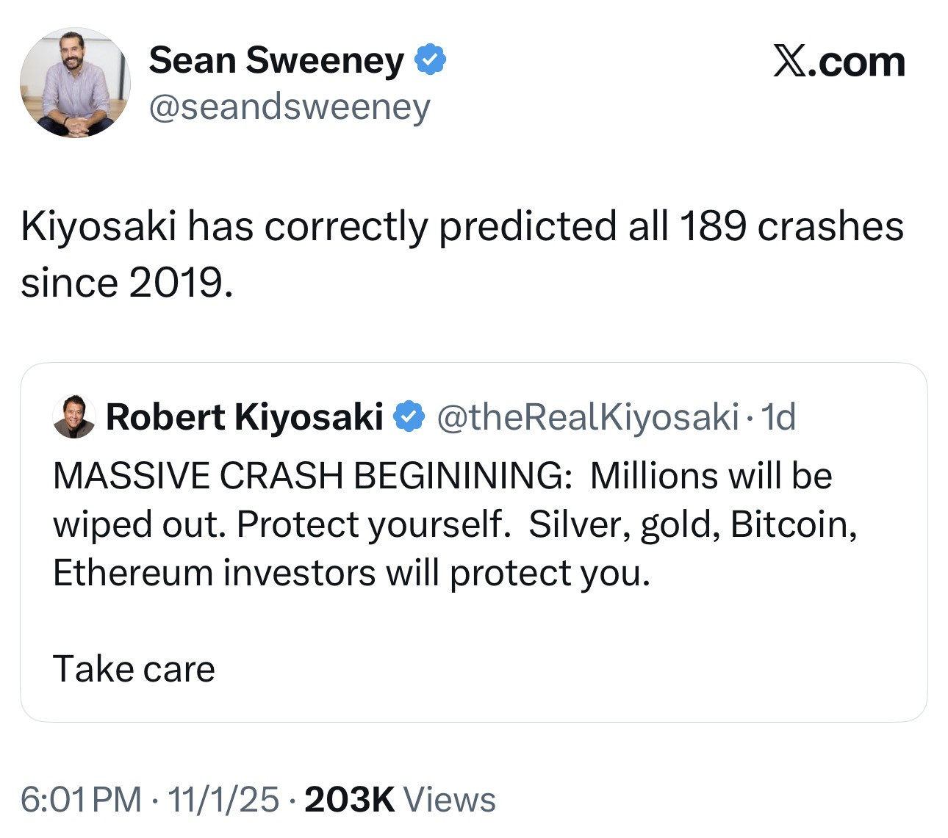
Task: Click Sean Sweeney's blue verified badge
Action: tap(431, 60)
